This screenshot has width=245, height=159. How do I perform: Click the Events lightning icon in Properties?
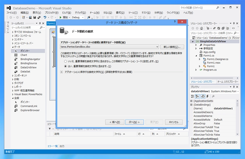pos(207,96)
